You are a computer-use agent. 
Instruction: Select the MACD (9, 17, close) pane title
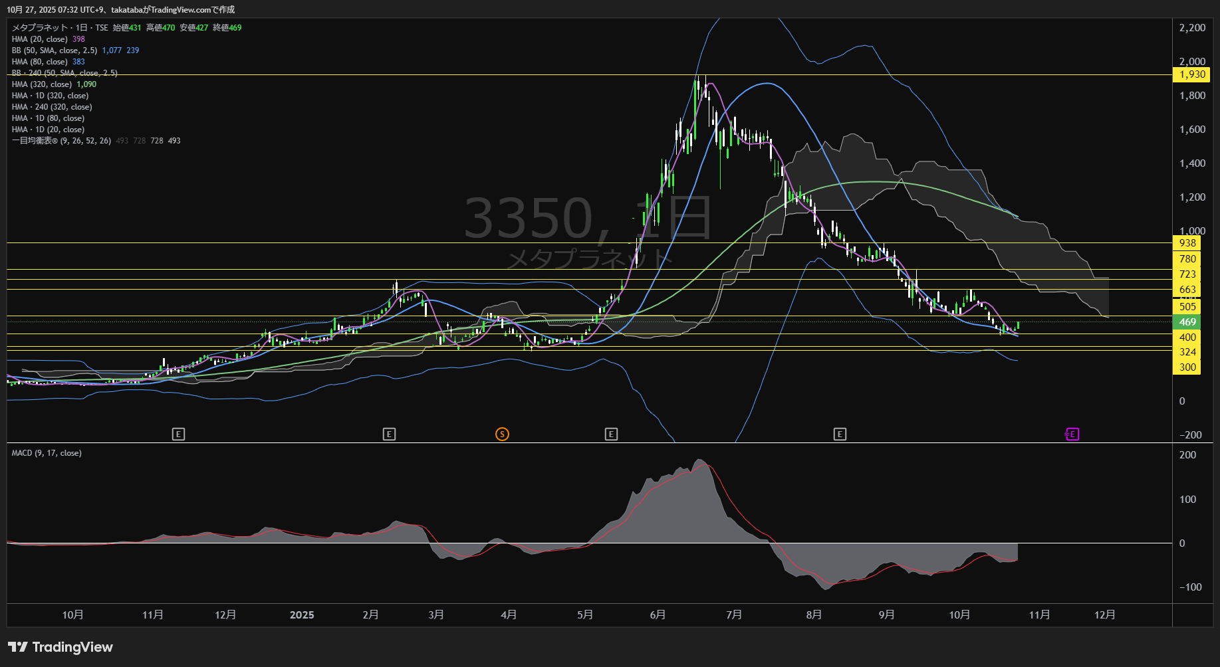[x=47, y=453]
